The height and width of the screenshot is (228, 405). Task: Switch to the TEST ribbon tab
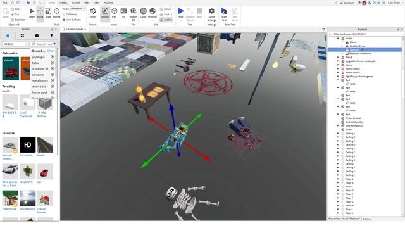(87, 3)
